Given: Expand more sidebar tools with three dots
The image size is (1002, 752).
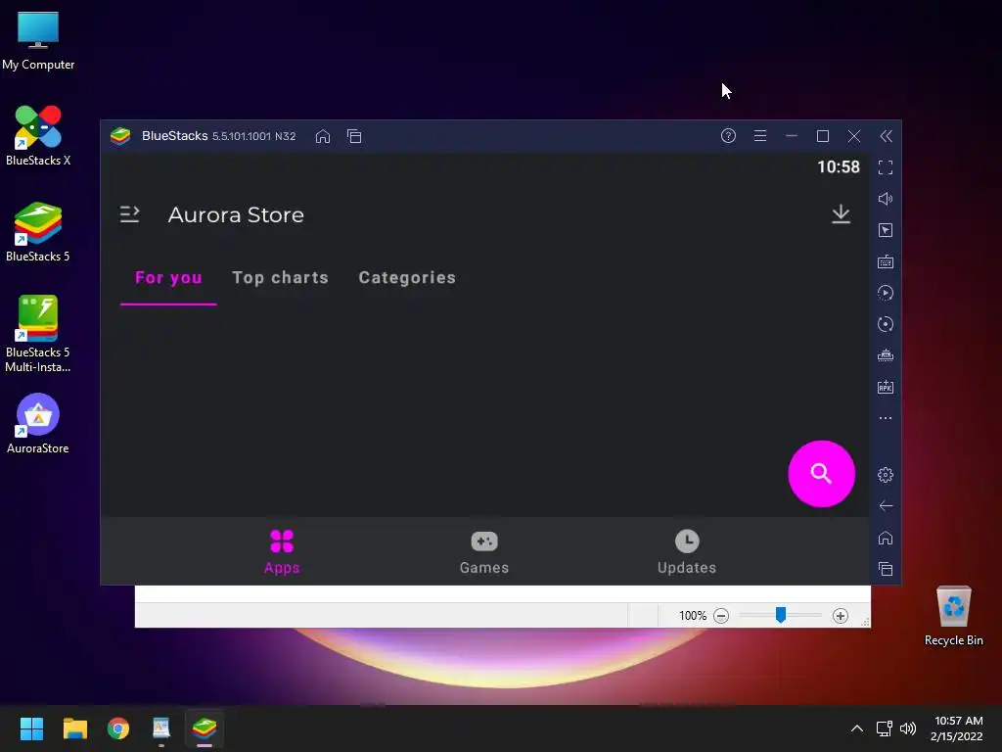Looking at the screenshot, I should click(x=886, y=418).
